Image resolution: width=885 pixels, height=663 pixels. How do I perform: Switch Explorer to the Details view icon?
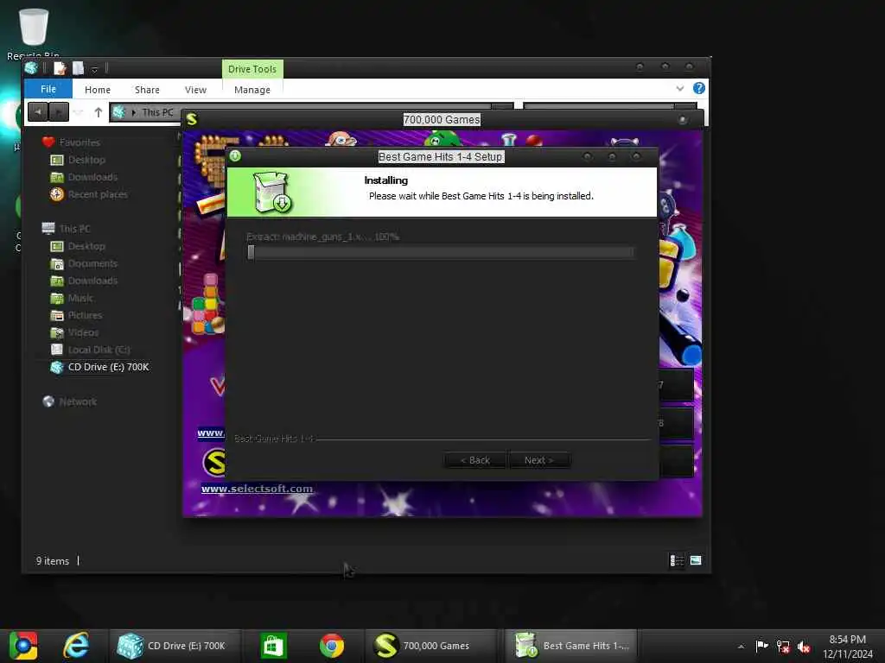[677, 560]
